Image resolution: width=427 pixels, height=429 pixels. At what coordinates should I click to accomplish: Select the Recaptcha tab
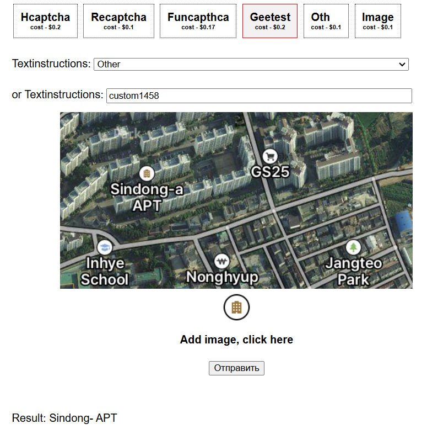coord(118,21)
